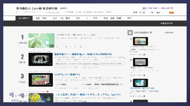Open the gray second thumbnail in the sidebar ranking

[x=140, y=62]
